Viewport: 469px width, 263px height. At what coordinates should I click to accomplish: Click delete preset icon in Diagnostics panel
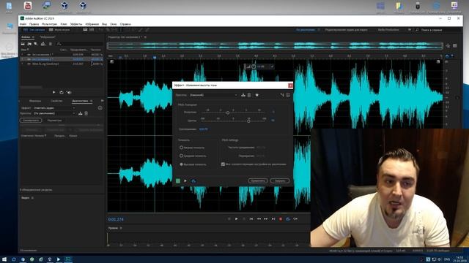pos(86,114)
